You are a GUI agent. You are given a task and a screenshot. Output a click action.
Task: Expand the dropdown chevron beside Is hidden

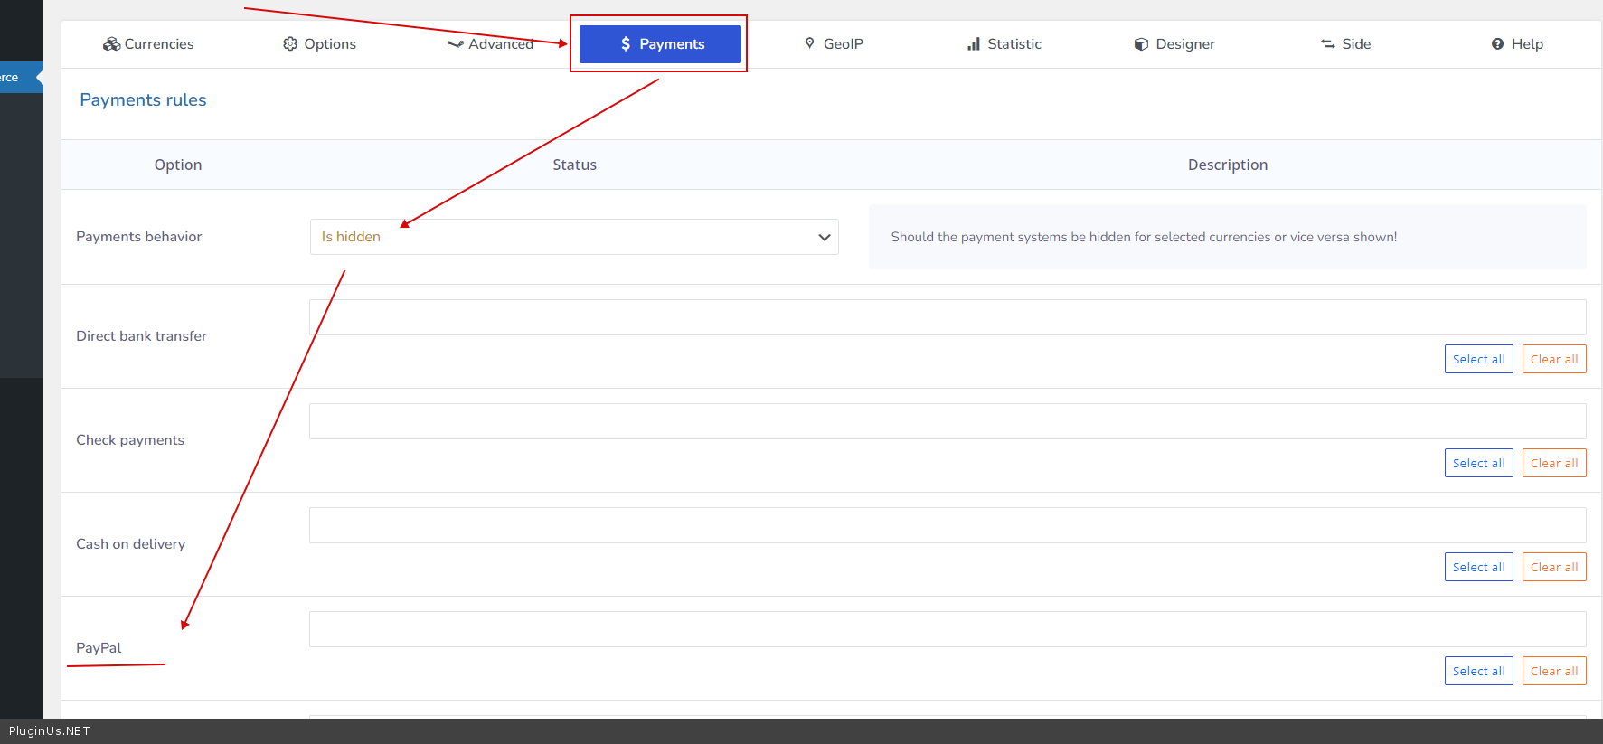(824, 237)
